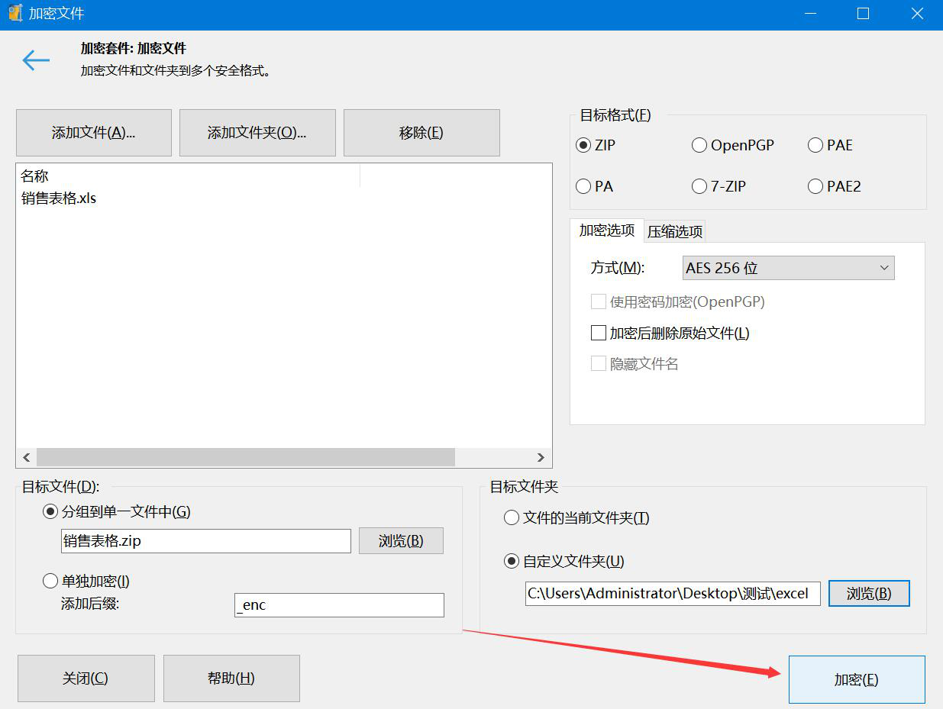Click 浏览(B) next to folder path
The width and height of the screenshot is (943, 709).
click(x=869, y=594)
